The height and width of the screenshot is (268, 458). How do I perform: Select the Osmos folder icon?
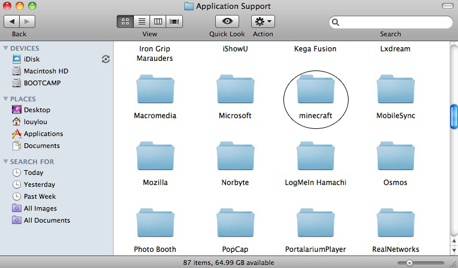point(395,156)
